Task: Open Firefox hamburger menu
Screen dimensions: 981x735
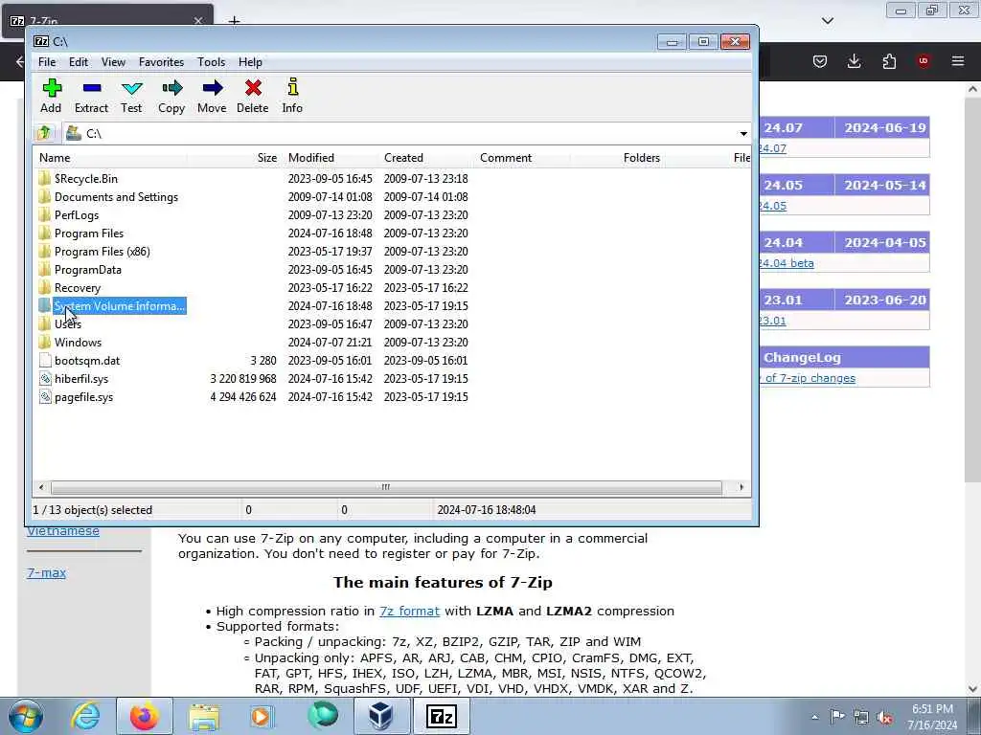Action: coord(958,61)
